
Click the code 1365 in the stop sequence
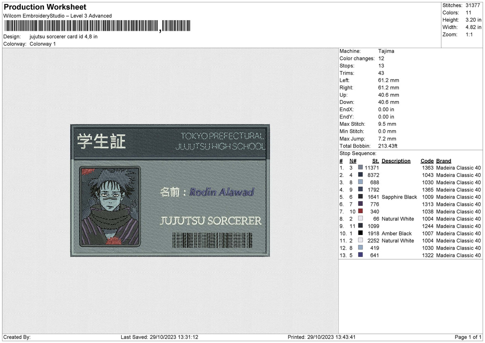427,190
